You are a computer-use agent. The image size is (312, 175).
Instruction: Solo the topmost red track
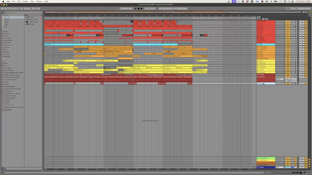coord(292,21)
